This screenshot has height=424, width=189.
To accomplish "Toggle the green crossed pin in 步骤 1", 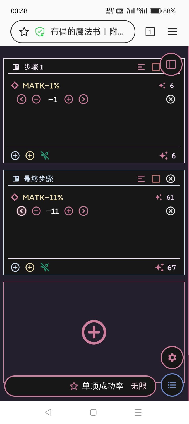I will (x=45, y=156).
